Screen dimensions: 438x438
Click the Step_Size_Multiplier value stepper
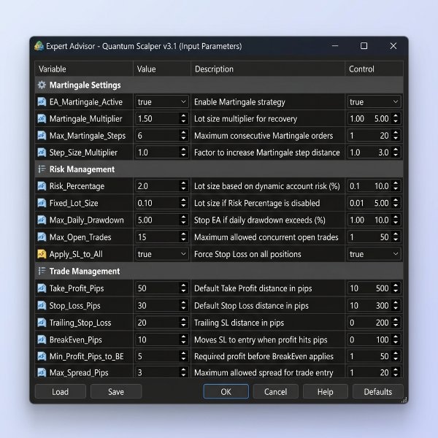click(183, 153)
